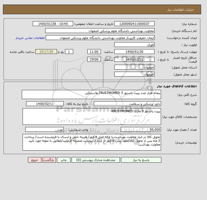
Task: Click the حداقل تاریخ اعتبار قیمت label
Action: pyautogui.click(x=185, y=60)
